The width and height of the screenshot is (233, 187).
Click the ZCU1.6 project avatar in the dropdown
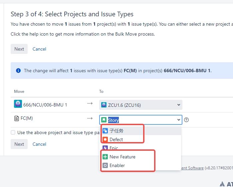pos(104,105)
